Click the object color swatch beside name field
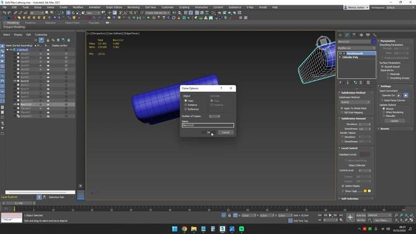416x234 pixels. [374, 42]
